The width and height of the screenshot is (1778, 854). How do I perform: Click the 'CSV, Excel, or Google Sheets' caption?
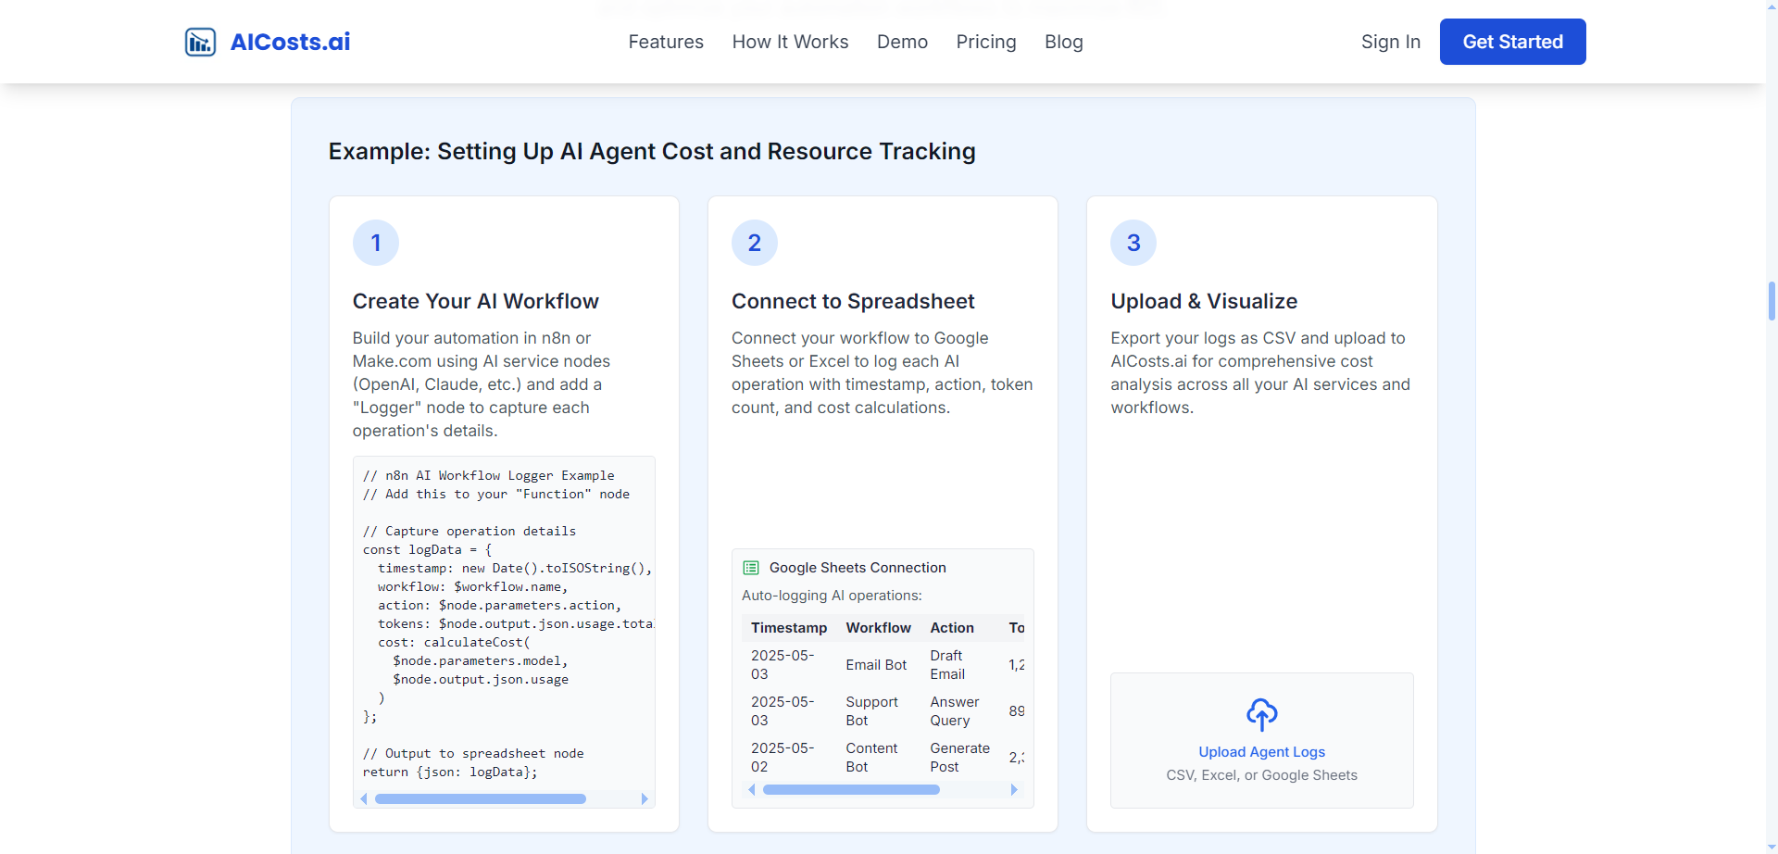point(1262,775)
